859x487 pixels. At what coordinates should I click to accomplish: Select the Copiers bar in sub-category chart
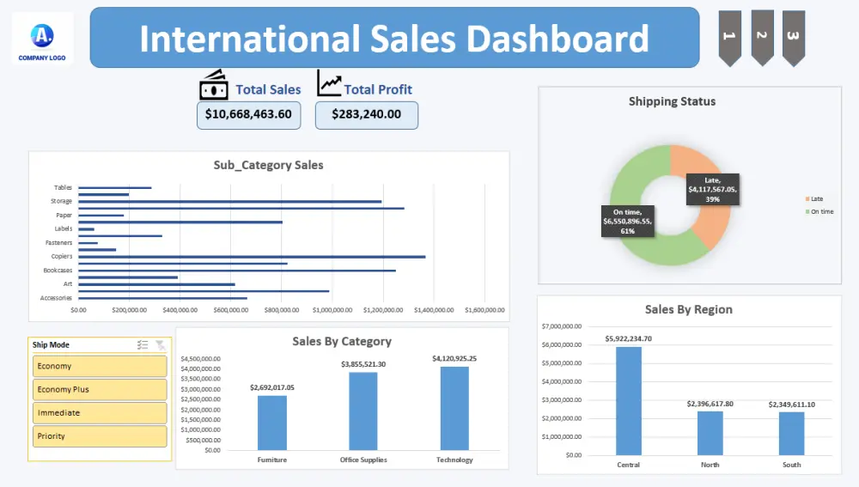click(252, 256)
